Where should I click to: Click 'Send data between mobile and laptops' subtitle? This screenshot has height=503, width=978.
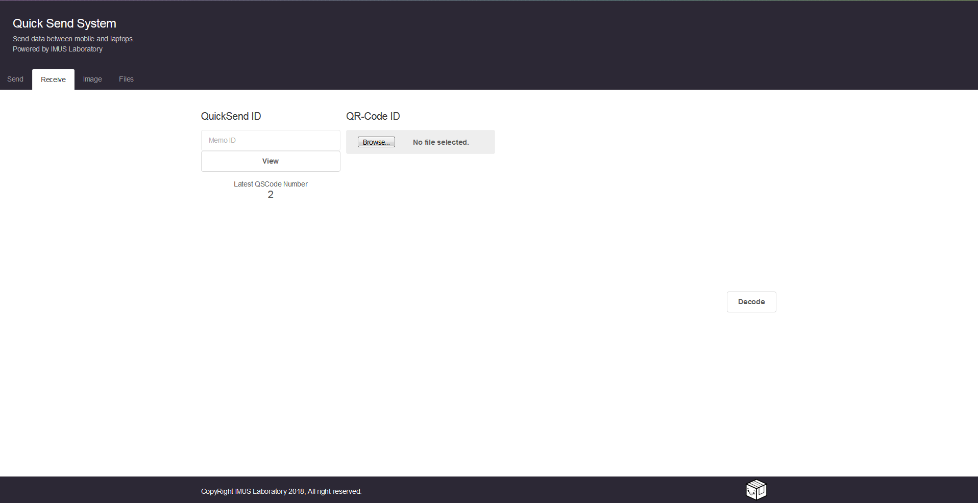click(73, 39)
